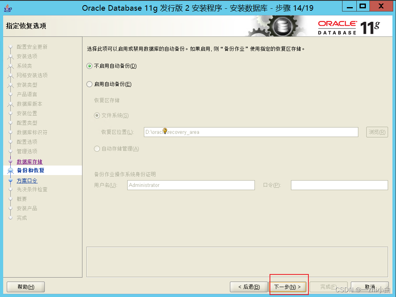Click 配置安全更新 in the step list
Screen dimensions: 396x297
click(x=32, y=47)
